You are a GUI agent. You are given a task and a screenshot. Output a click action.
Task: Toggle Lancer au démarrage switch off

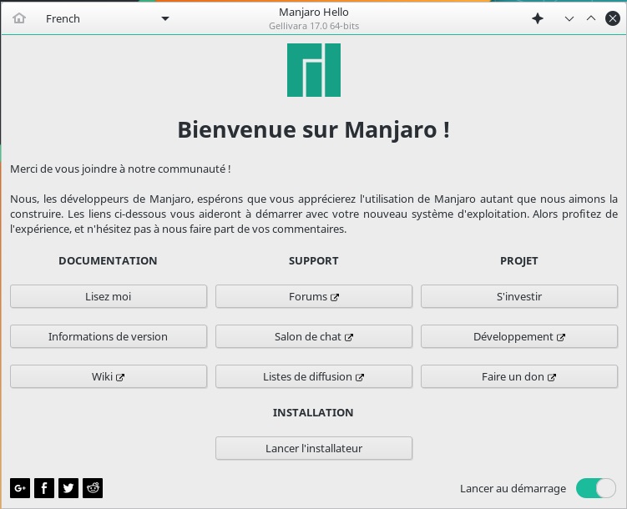click(595, 488)
